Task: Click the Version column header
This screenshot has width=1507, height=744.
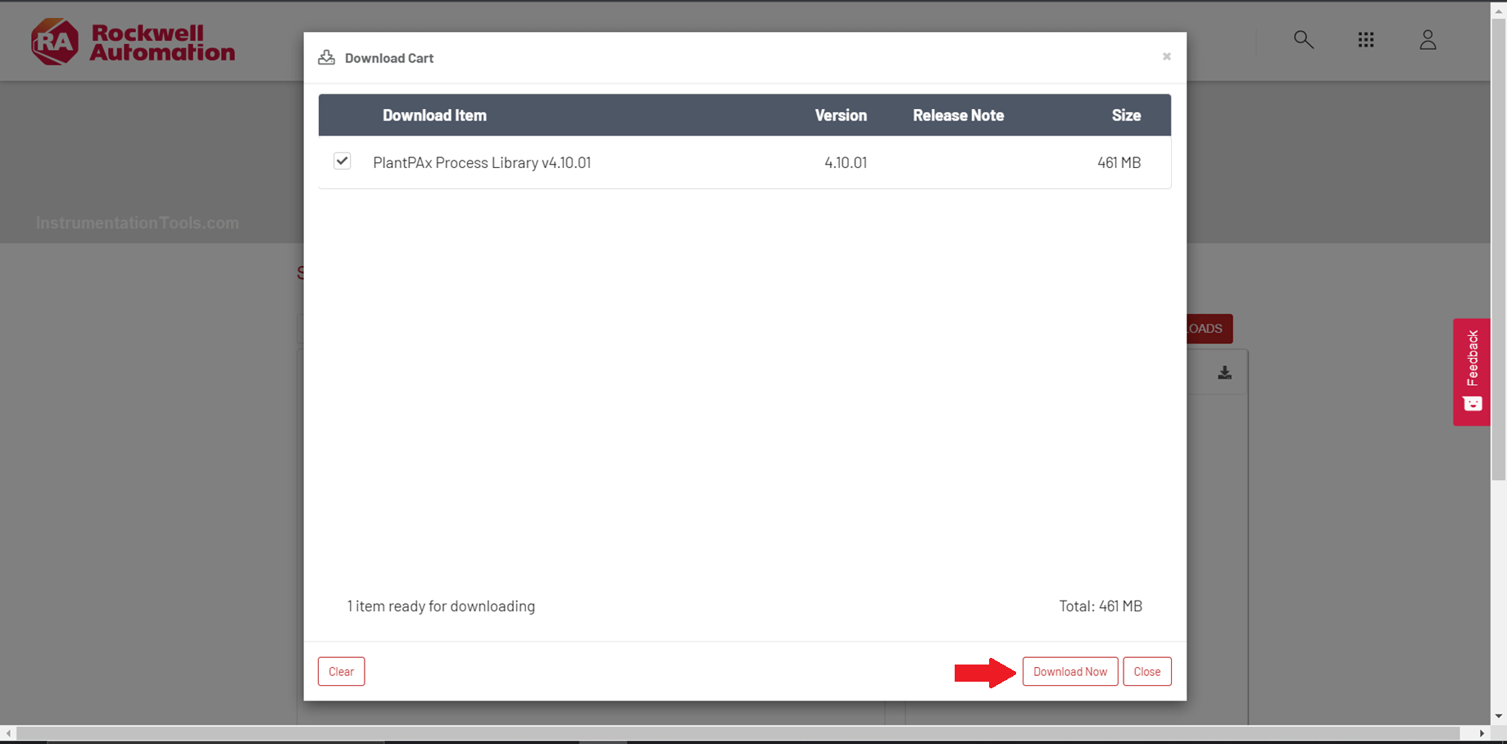Action: (x=841, y=116)
